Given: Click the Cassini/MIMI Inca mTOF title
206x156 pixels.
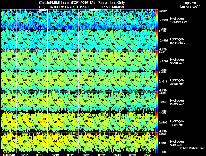Looking at the screenshot, I should click(59, 3).
